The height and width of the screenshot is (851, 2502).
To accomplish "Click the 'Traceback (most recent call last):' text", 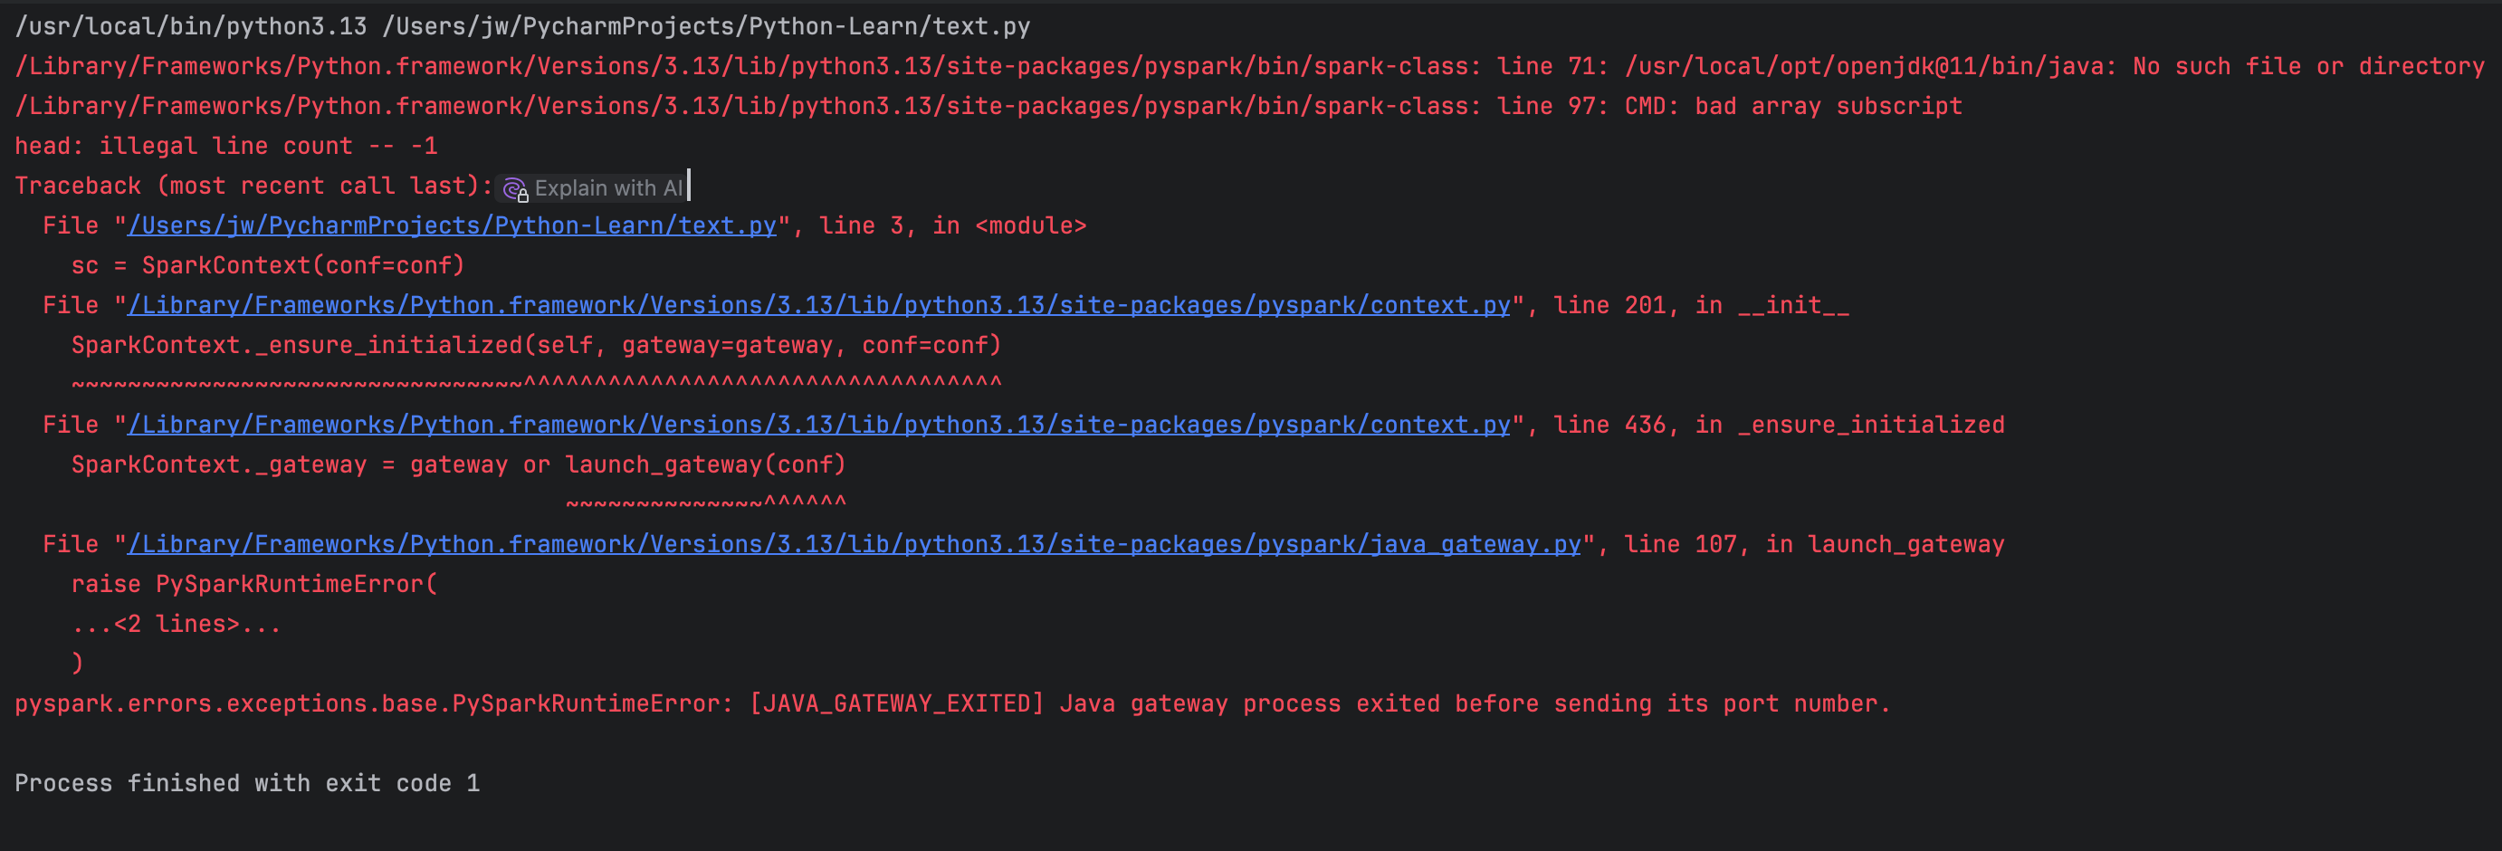I will (x=253, y=186).
